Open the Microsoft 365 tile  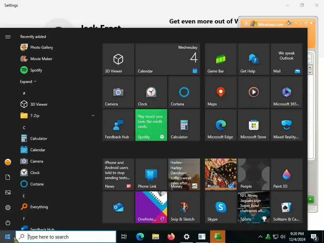(x=287, y=92)
